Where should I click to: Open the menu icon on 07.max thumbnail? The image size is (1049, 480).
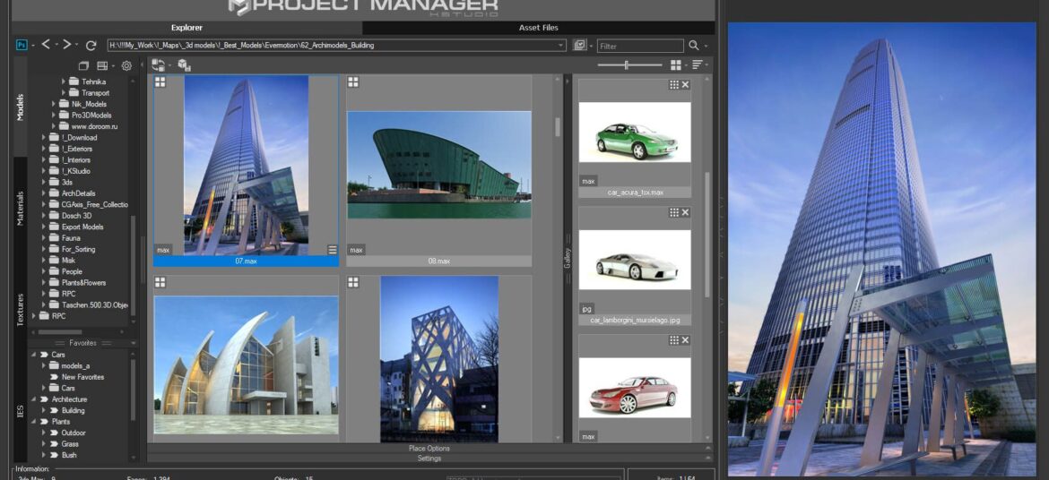click(333, 249)
